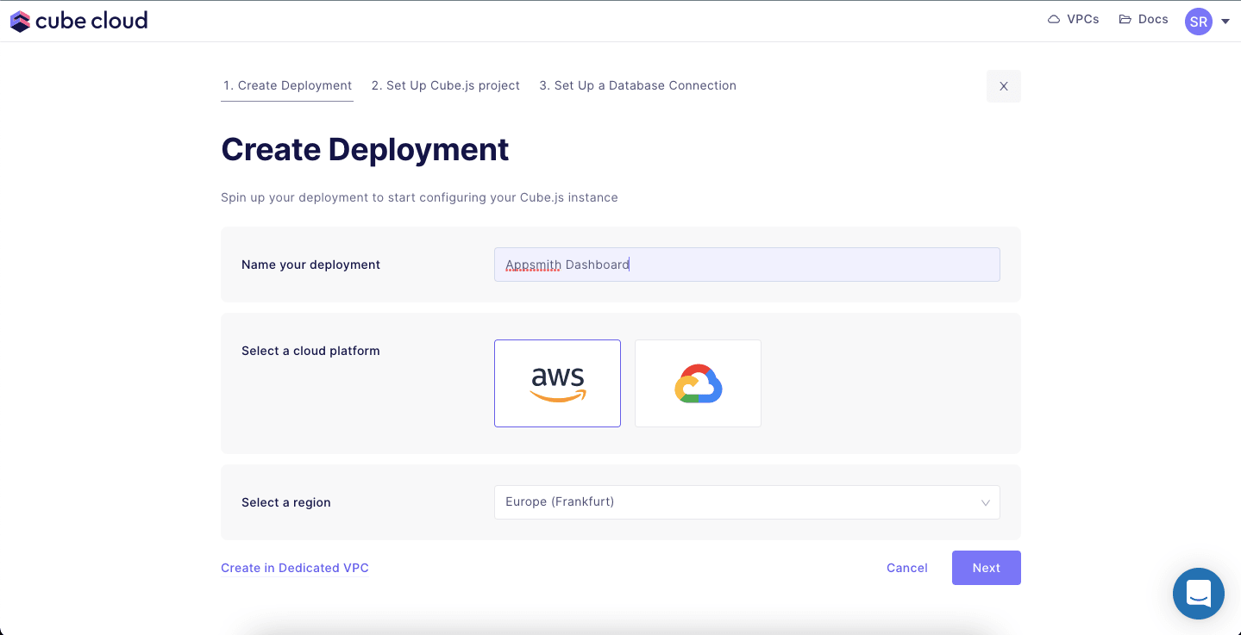Screen dimensions: 1241x635
Task: Close the wizard with the X icon
Action: 1003,86
